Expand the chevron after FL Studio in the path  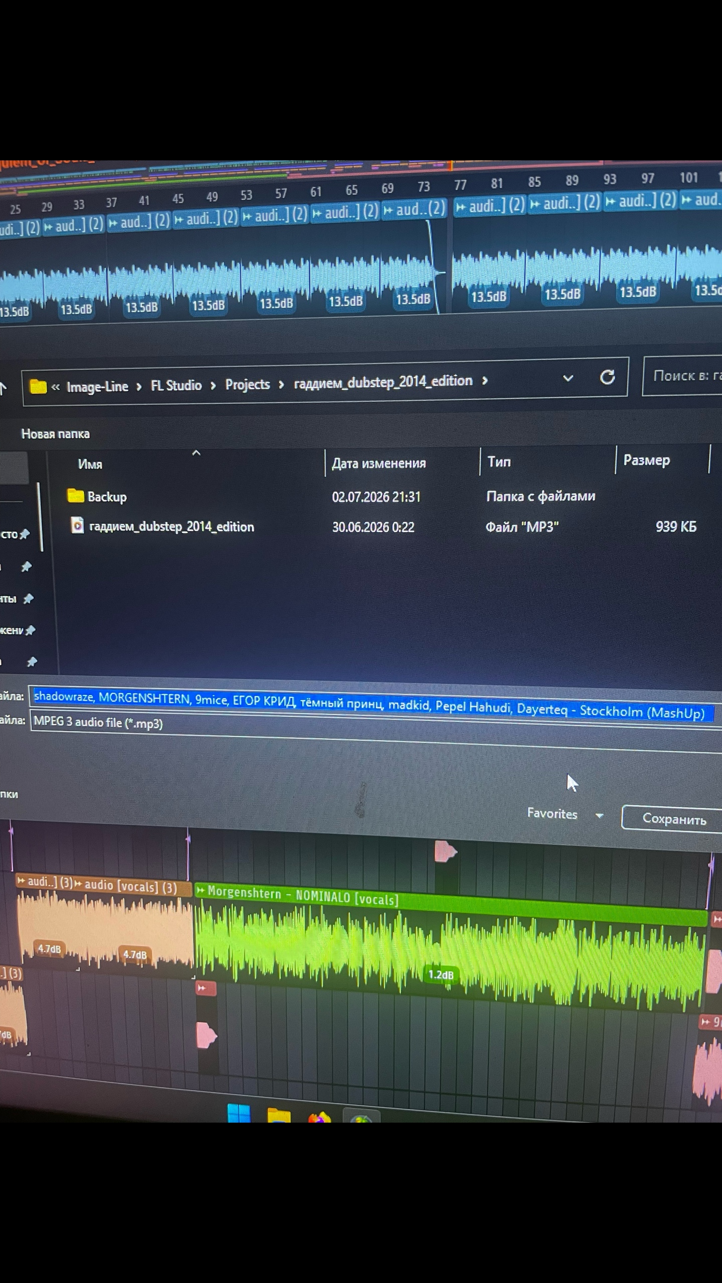[213, 385]
